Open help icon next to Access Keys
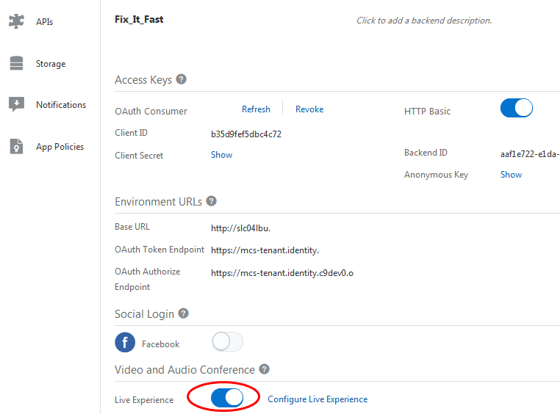This screenshot has width=560, height=414. (x=182, y=79)
